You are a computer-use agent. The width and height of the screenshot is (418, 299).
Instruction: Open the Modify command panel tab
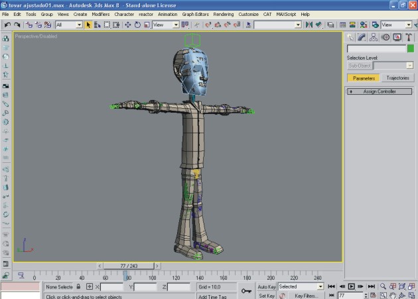coord(362,37)
